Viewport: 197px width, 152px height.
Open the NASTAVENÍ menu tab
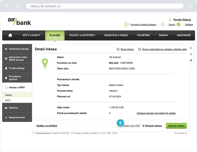184,35
